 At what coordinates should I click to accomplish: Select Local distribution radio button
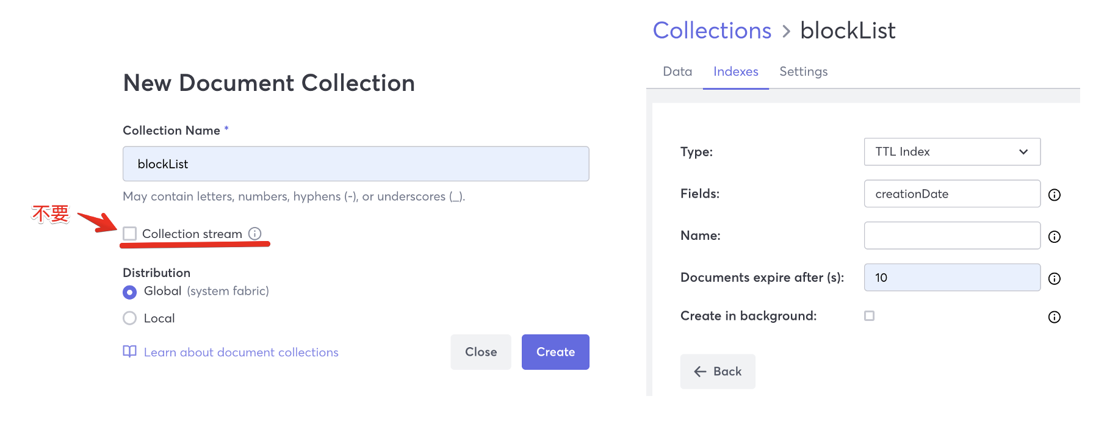[x=129, y=318]
